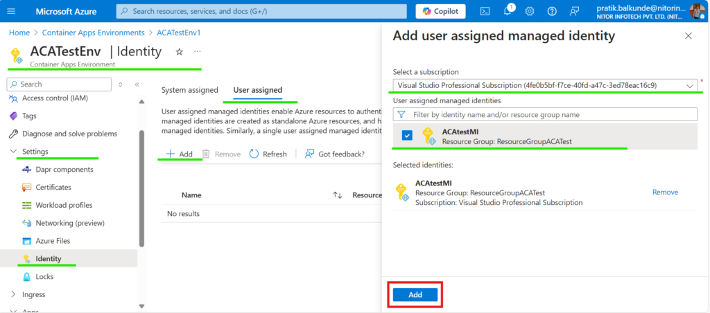Click the sidebar Search field

60,84
